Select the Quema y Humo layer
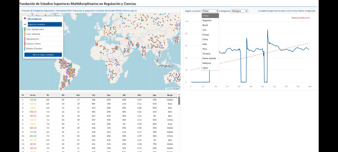Screen dimensions: 338x152 pyautogui.click(x=43, y=44)
